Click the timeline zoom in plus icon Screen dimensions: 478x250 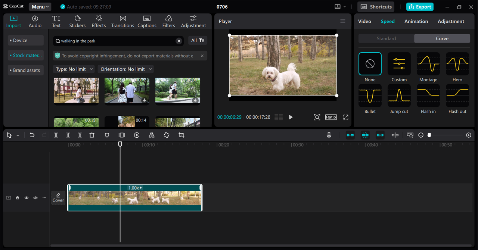[469, 135]
